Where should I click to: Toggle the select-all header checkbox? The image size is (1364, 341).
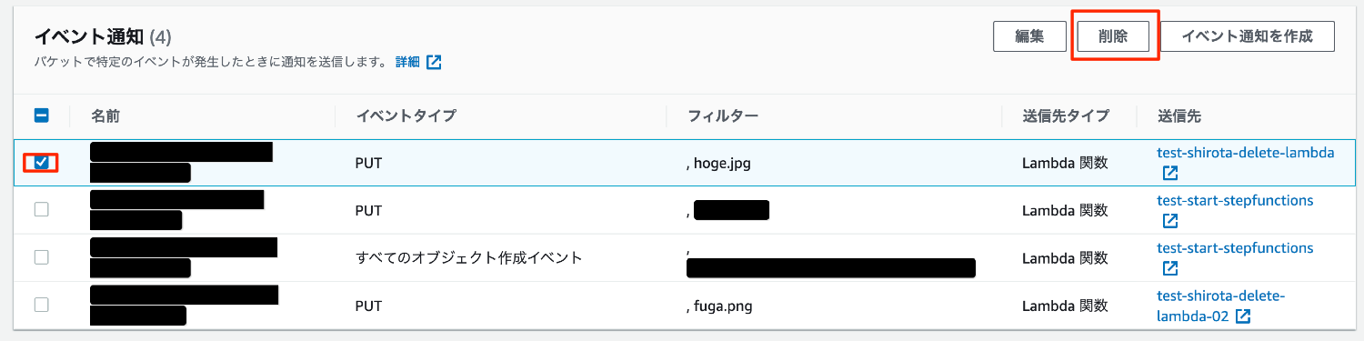[41, 115]
